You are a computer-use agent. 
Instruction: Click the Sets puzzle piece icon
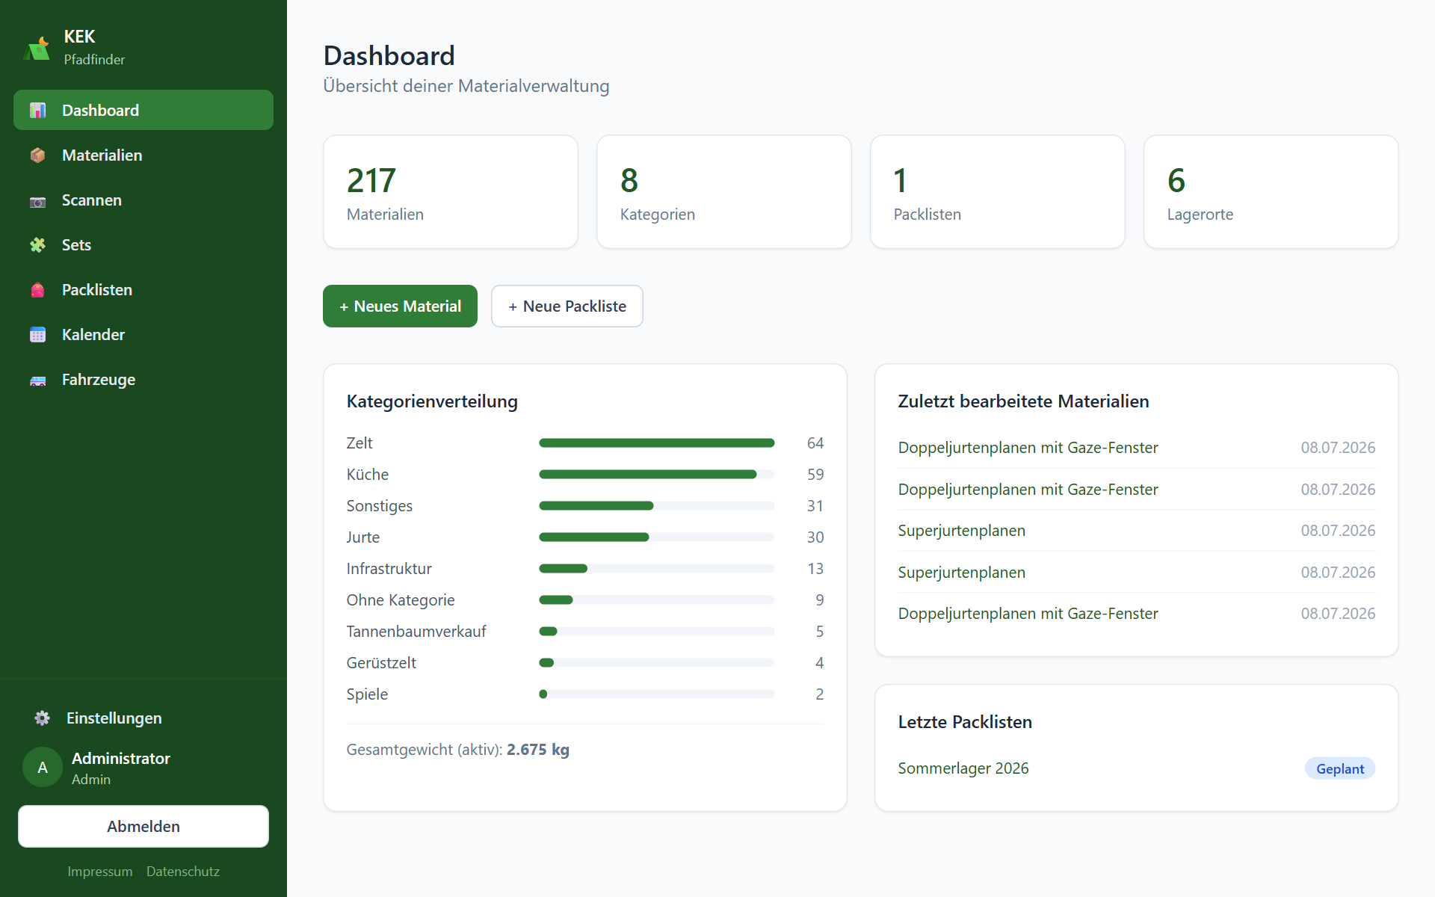37,245
